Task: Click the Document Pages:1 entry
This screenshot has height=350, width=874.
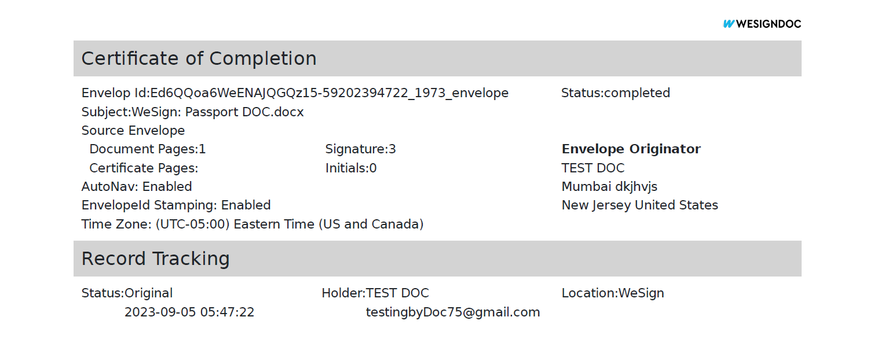Action: (x=147, y=149)
